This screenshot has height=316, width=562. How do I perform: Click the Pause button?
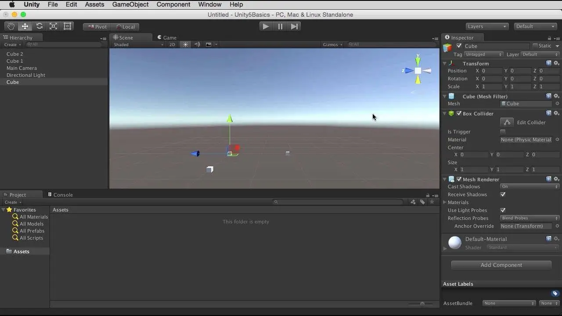280,26
